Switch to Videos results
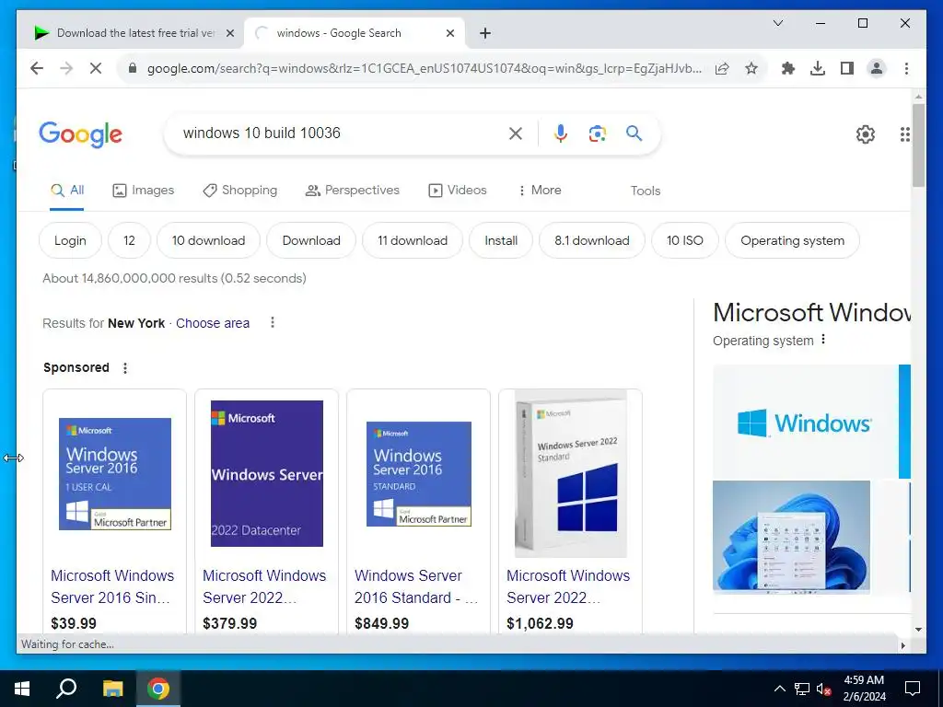 (457, 191)
